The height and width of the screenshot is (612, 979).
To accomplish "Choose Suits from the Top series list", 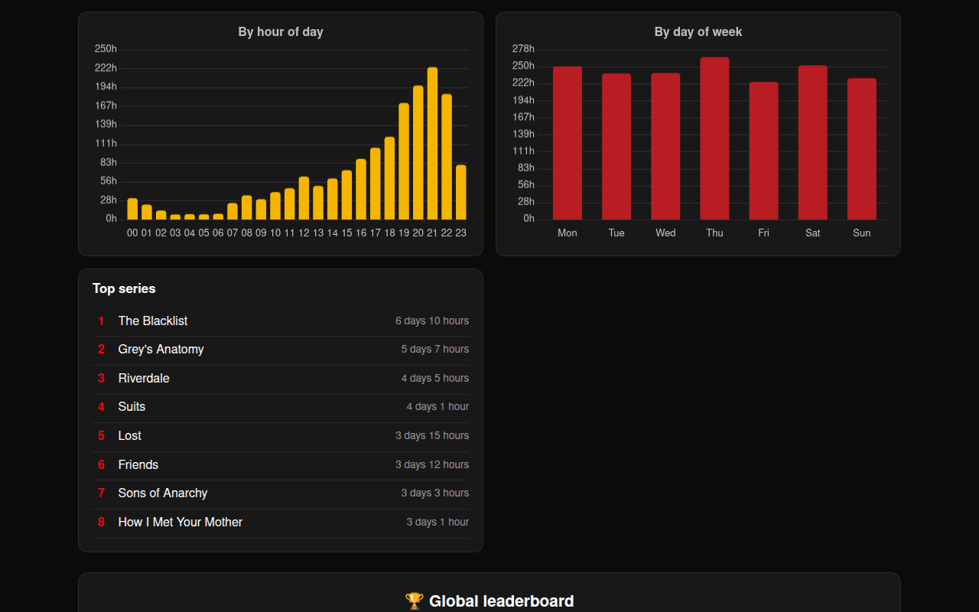I will pos(132,407).
